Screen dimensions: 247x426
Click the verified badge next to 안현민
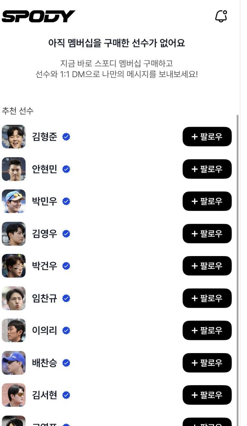tap(66, 169)
